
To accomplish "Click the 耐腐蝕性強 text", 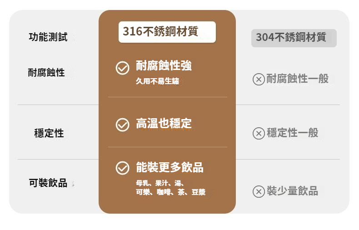I will coord(164,65).
